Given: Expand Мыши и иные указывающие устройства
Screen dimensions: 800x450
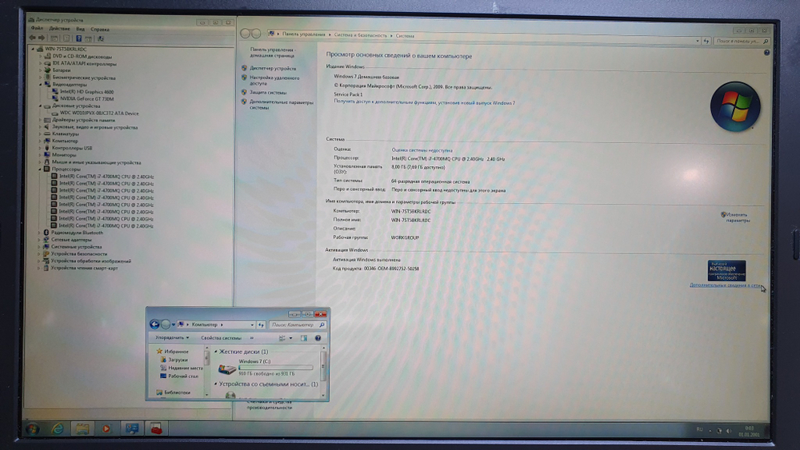Looking at the screenshot, I should (40, 162).
